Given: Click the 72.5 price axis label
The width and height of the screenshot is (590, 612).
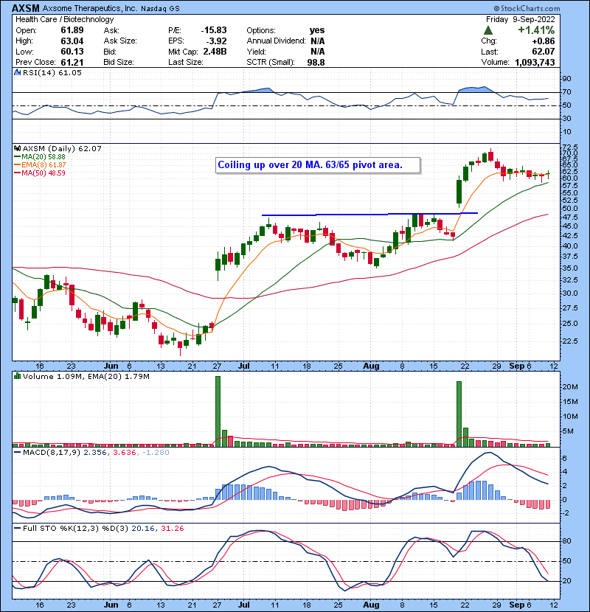Looking at the screenshot, I should point(570,147).
